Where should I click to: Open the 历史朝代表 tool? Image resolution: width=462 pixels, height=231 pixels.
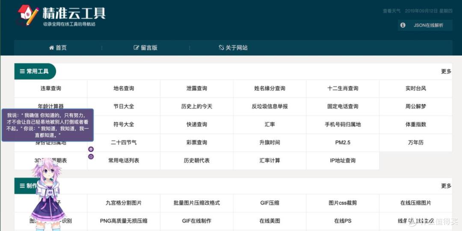coord(197,161)
